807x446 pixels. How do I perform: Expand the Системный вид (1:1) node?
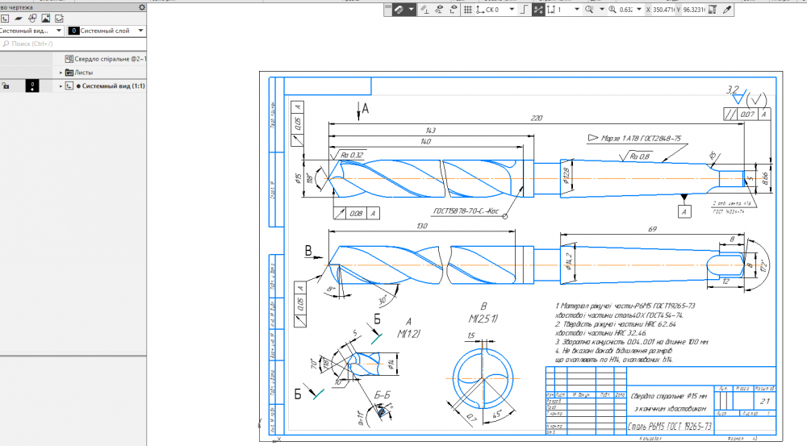click(61, 85)
